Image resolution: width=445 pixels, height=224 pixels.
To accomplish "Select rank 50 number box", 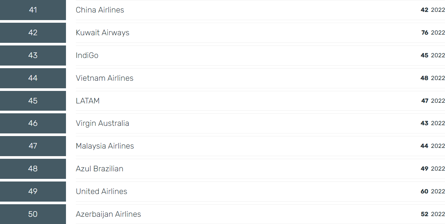I will click(x=33, y=214).
